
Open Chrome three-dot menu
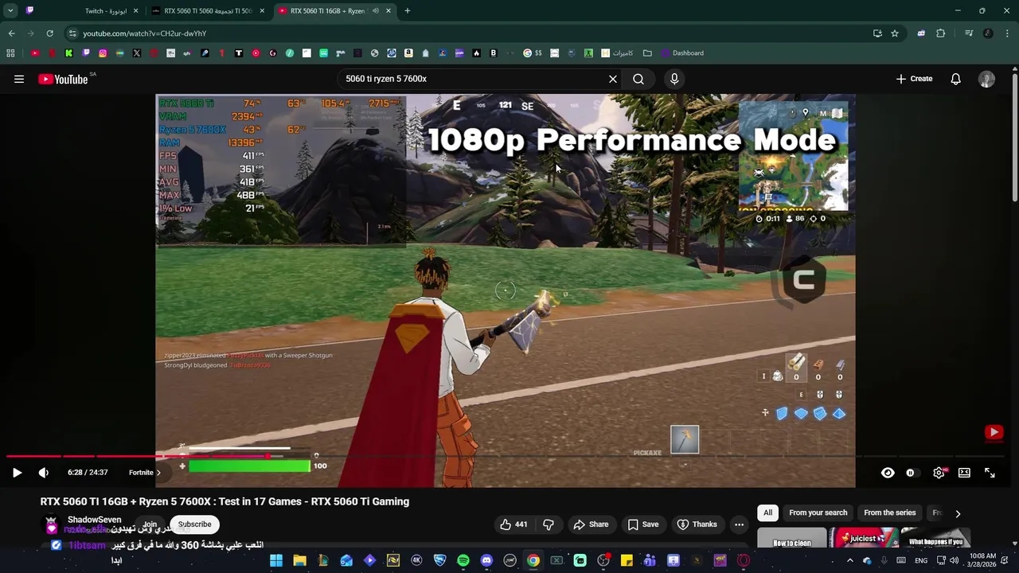(x=1007, y=33)
